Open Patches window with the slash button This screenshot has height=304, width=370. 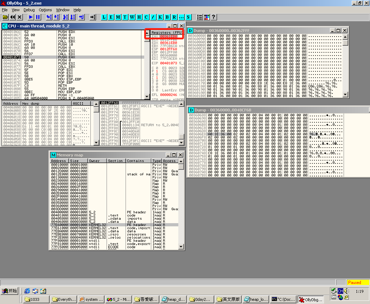coord(153,17)
